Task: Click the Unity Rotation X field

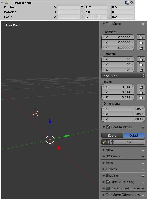Action: click(69, 12)
